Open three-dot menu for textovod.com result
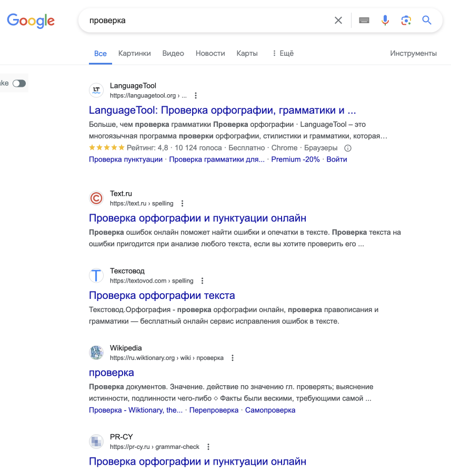 tap(202, 280)
